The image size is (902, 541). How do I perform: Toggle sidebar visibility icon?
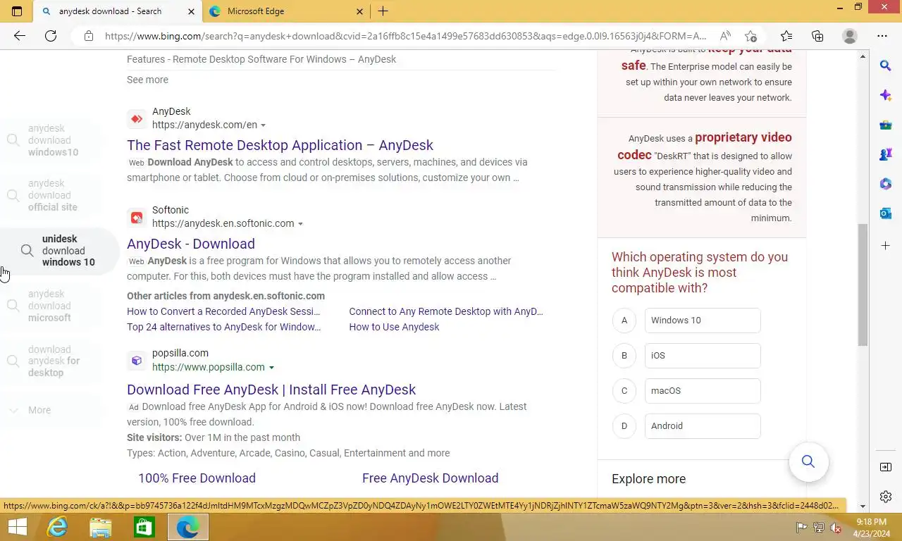[x=886, y=467]
